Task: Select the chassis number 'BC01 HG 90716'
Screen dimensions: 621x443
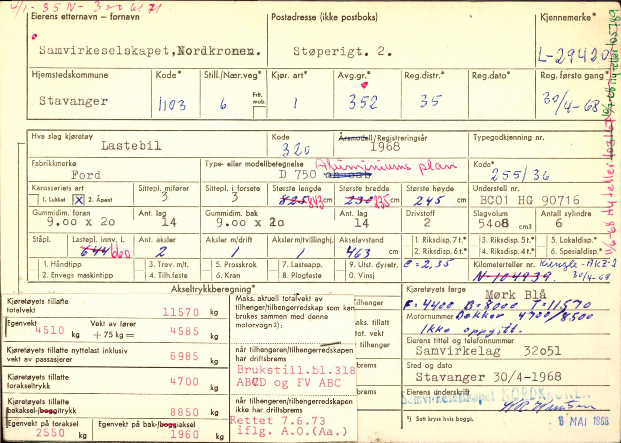Action: pos(529,200)
